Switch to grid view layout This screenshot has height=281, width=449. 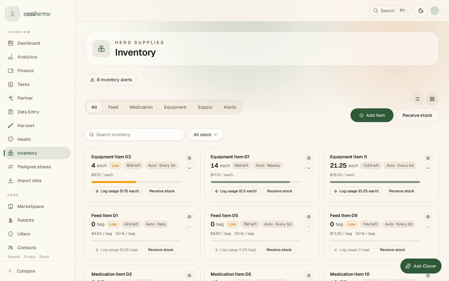click(432, 99)
